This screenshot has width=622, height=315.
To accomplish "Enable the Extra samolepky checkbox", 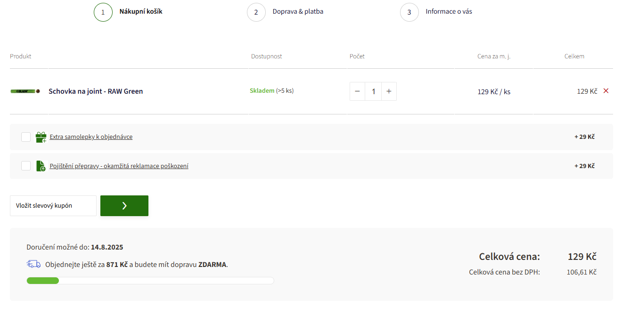I will [26, 137].
